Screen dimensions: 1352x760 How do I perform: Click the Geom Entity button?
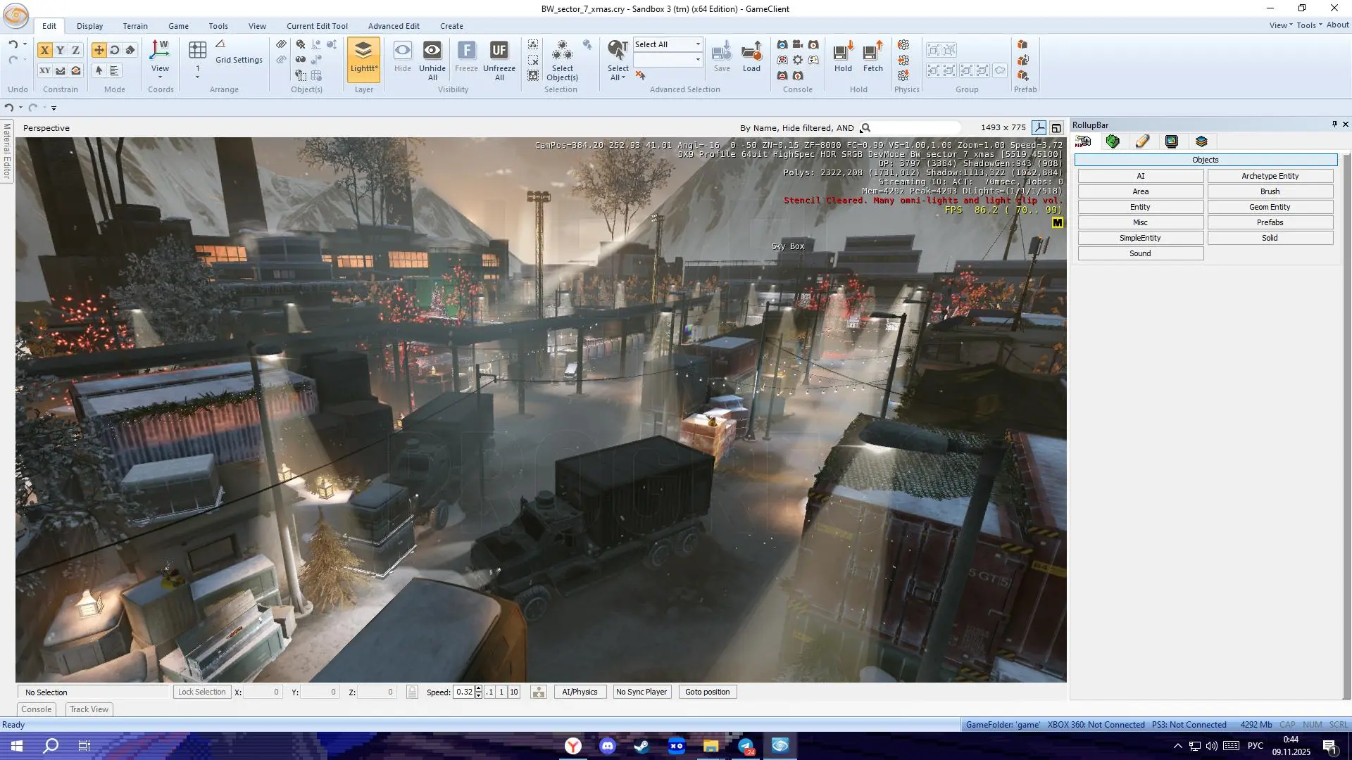coord(1270,207)
